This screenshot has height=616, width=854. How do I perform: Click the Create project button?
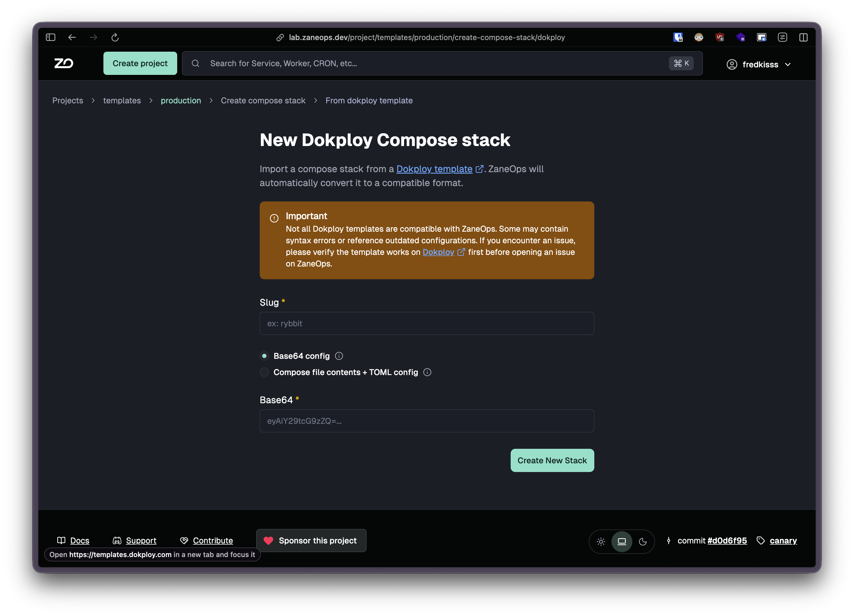140,63
